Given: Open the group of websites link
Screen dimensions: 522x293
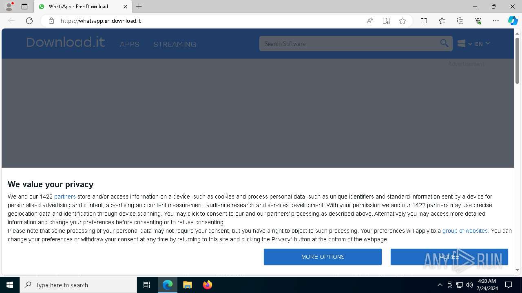Looking at the screenshot, I should (465, 231).
